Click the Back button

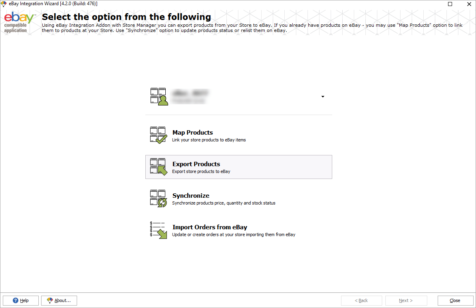(x=361, y=300)
